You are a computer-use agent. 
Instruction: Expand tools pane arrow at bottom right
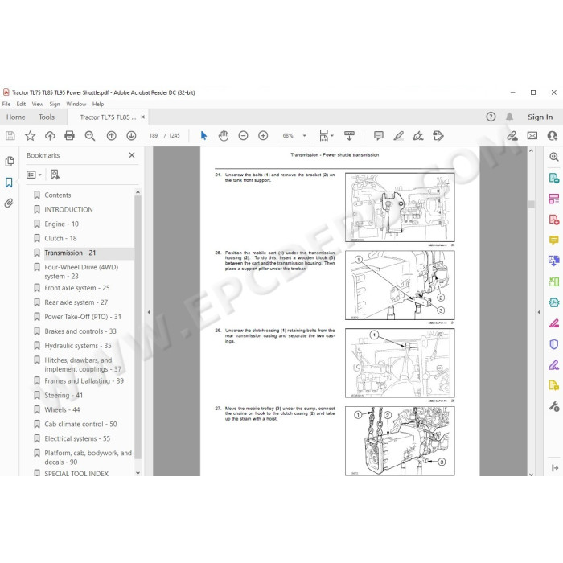[555, 468]
